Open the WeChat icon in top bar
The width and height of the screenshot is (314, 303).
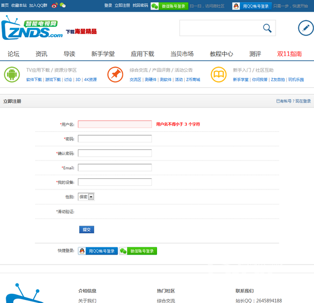[x=63, y=5]
